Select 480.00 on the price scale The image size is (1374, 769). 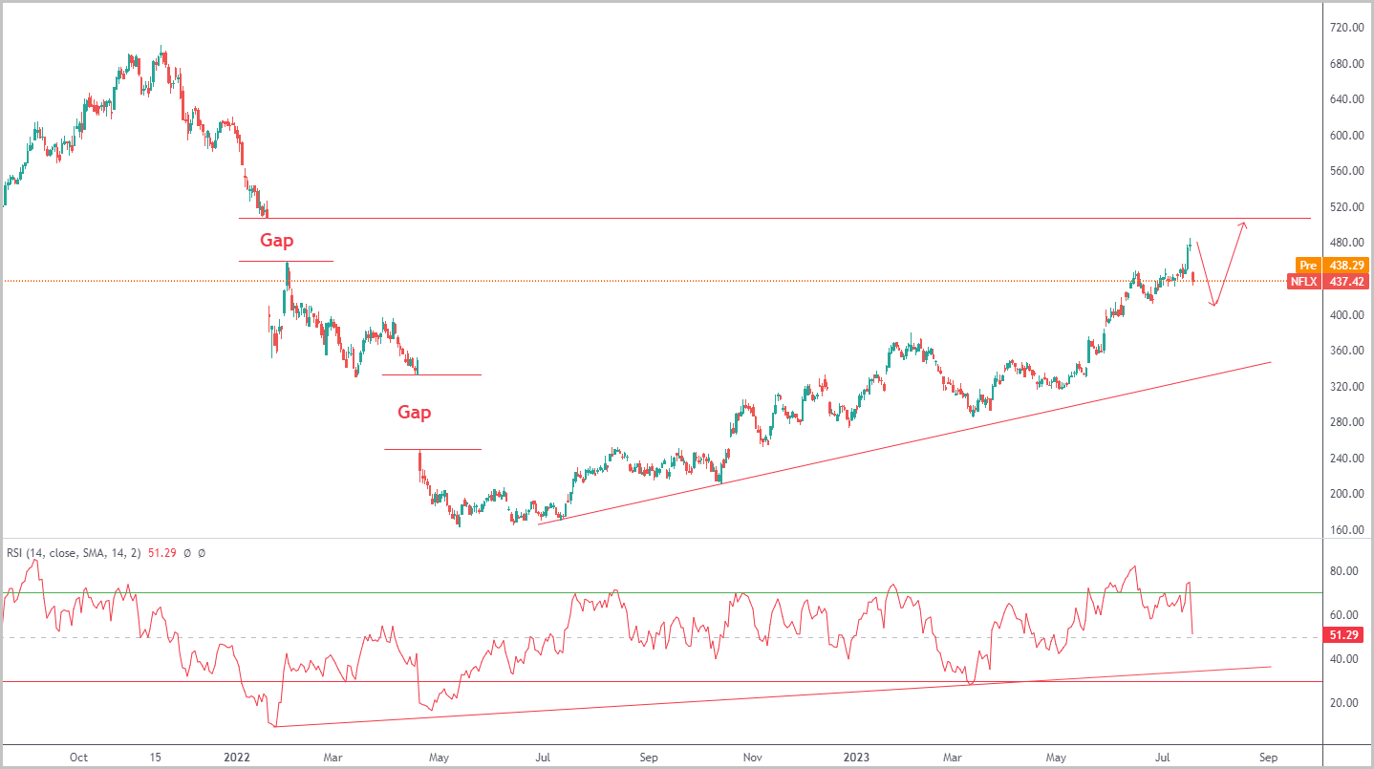point(1345,243)
